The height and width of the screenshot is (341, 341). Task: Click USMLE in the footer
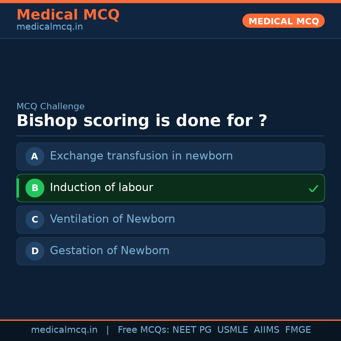232,330
